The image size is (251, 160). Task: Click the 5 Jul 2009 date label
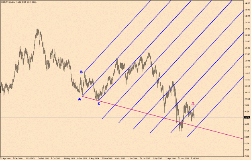[x=195, y=158]
